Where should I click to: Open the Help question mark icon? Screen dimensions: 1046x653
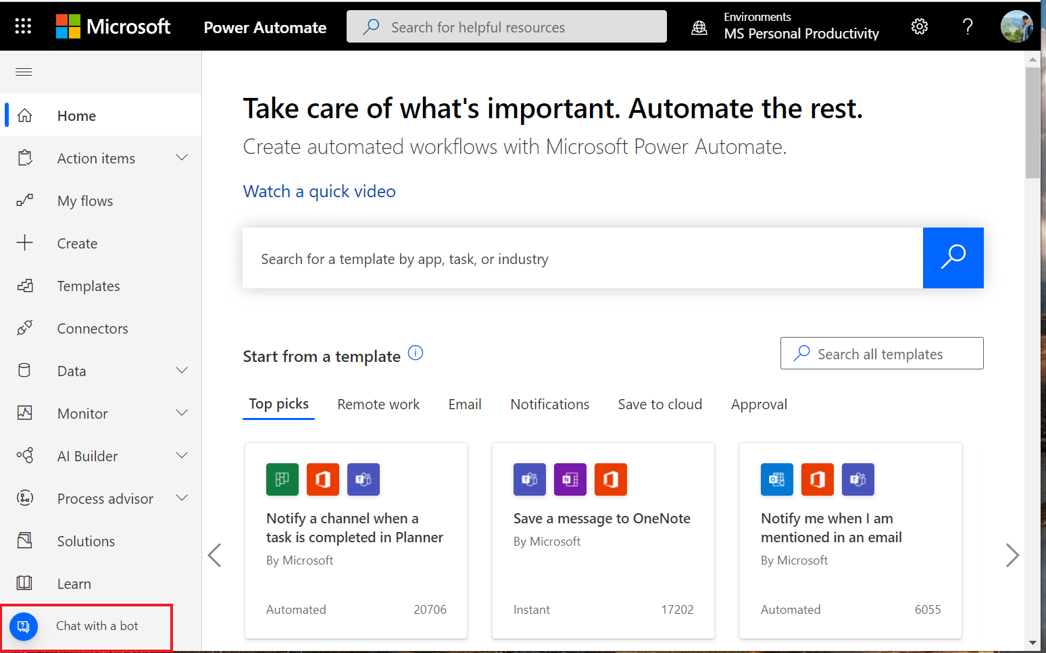[x=968, y=26]
